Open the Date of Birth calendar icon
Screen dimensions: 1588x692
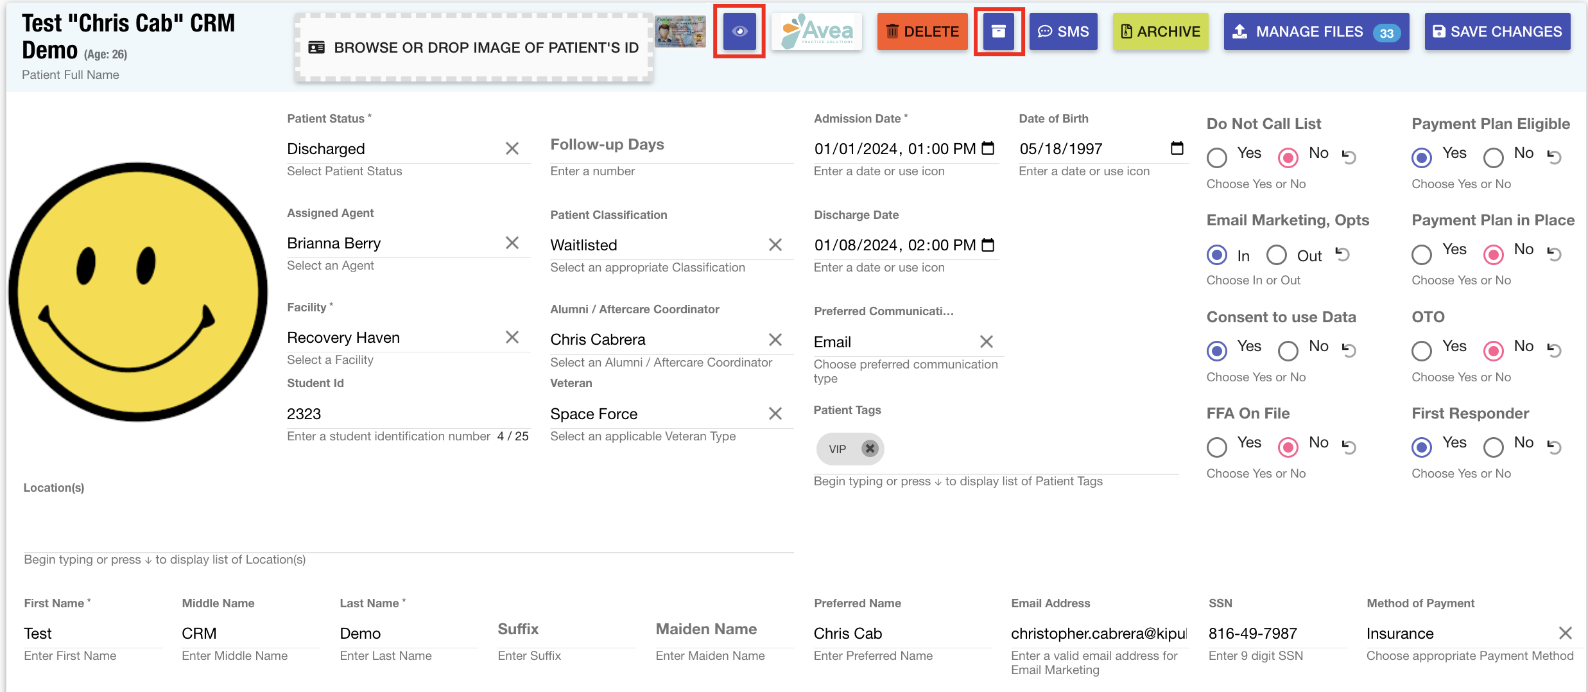point(1177,148)
